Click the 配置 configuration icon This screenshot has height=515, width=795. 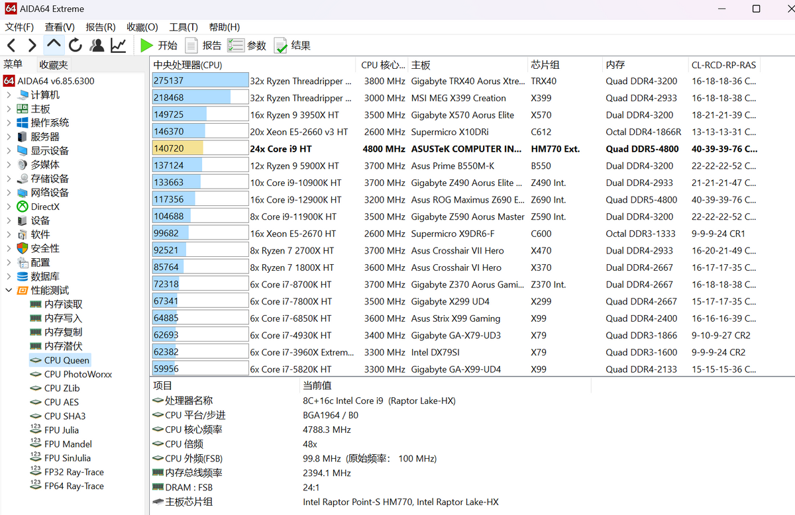[23, 262]
